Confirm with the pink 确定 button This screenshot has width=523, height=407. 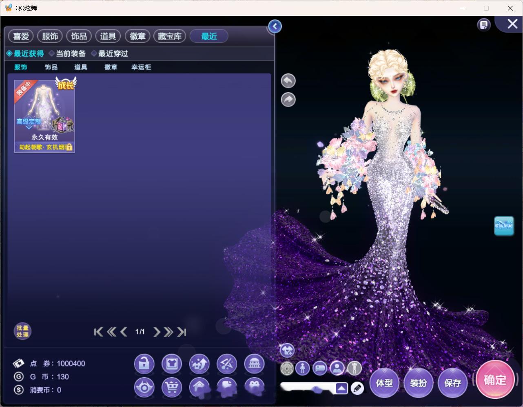[495, 380]
